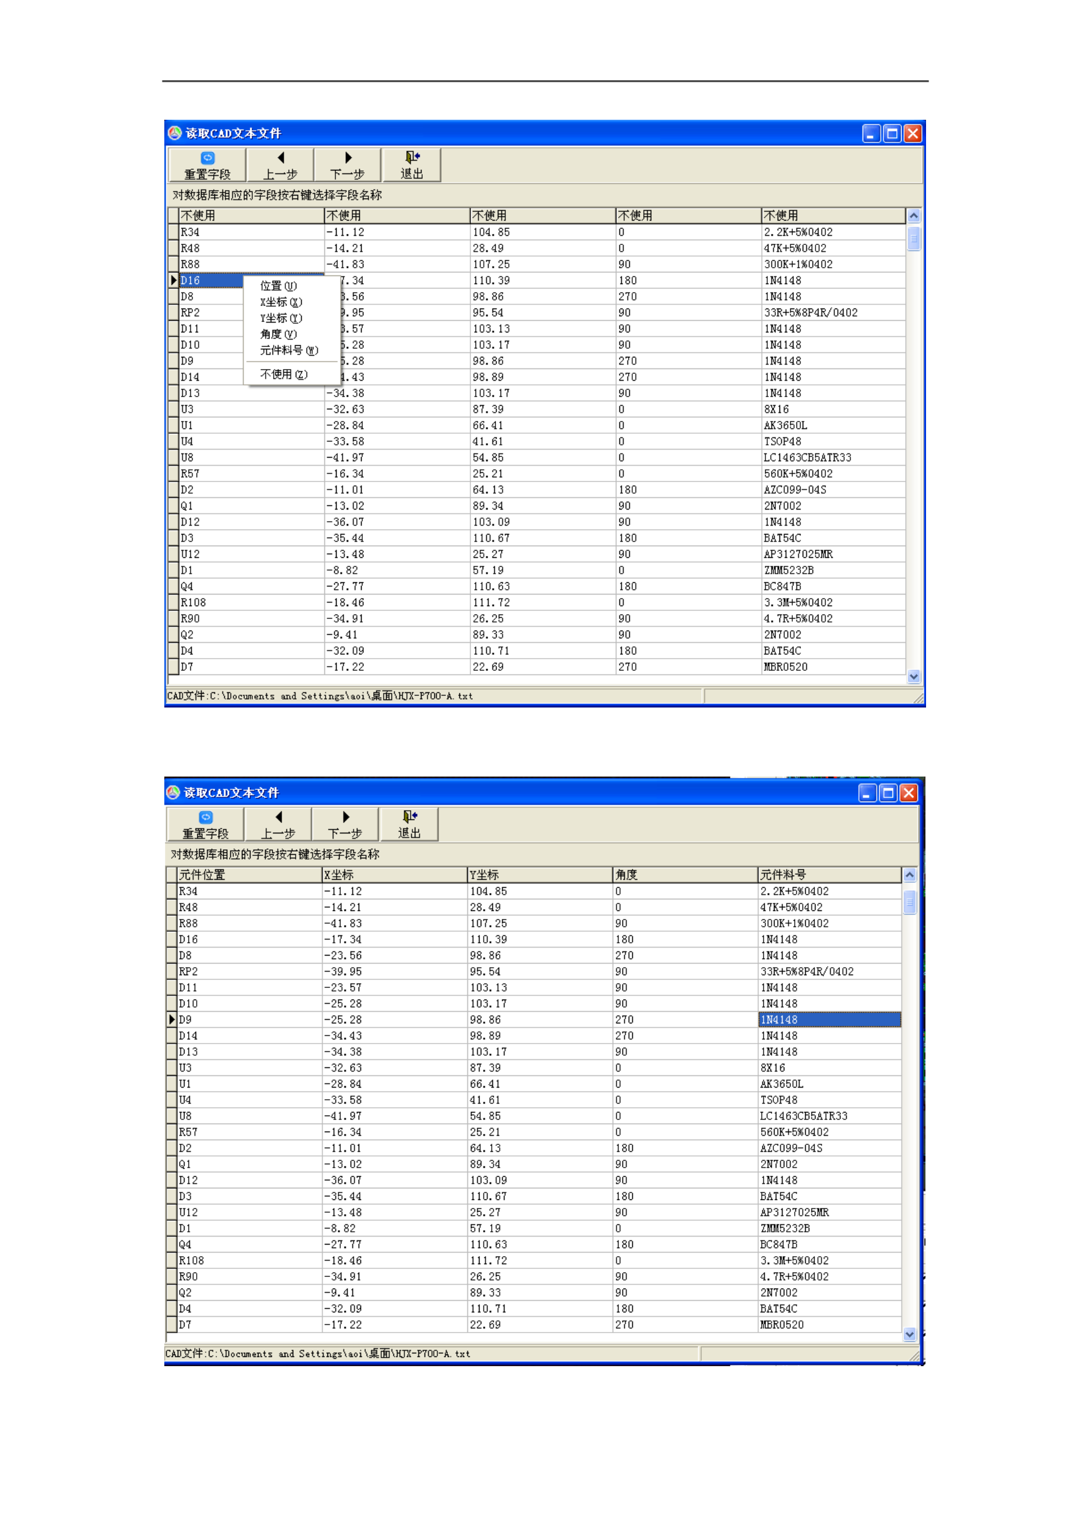
Task: Choose X坐标(X) from the context menu
Action: [x=282, y=302]
